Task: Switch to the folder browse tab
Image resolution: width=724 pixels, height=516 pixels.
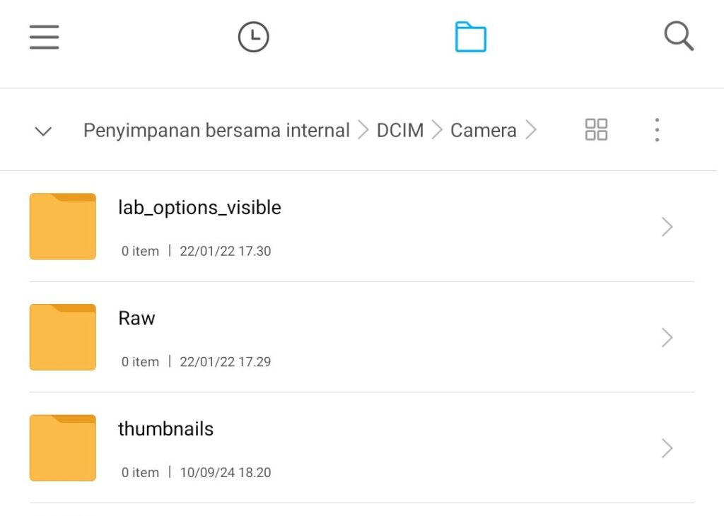Action: click(470, 37)
